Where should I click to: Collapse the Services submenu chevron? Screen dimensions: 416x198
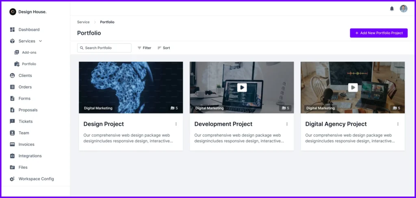(40, 41)
